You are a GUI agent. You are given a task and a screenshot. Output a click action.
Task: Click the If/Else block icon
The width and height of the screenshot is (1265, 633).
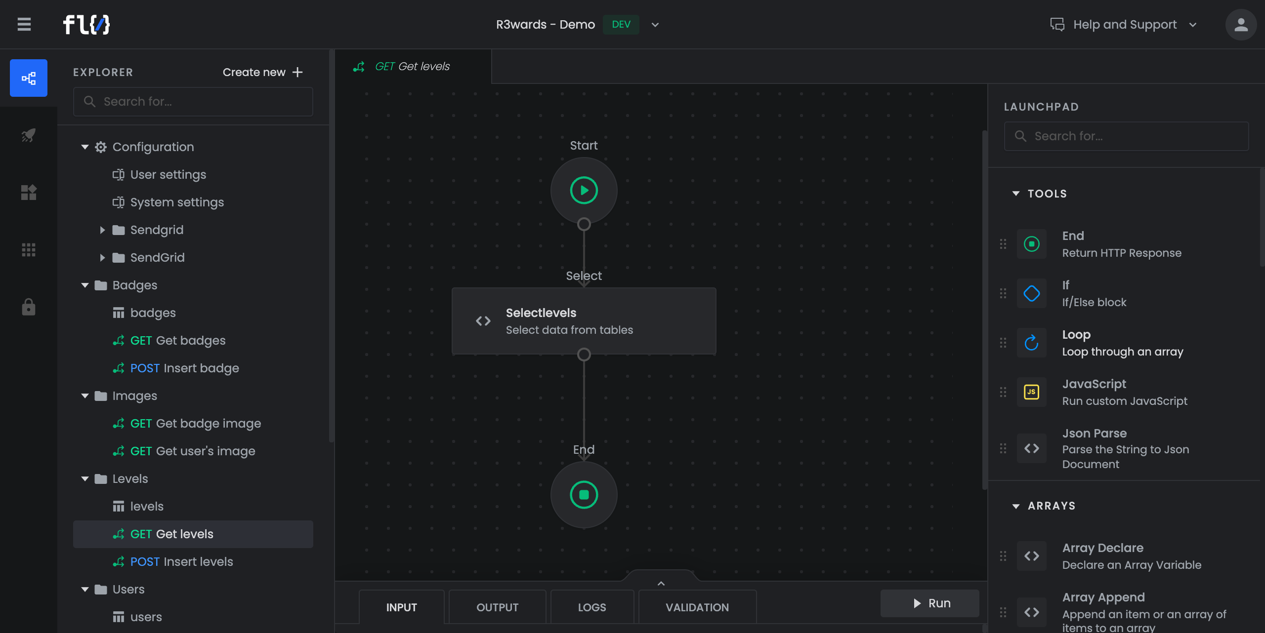pyautogui.click(x=1031, y=293)
